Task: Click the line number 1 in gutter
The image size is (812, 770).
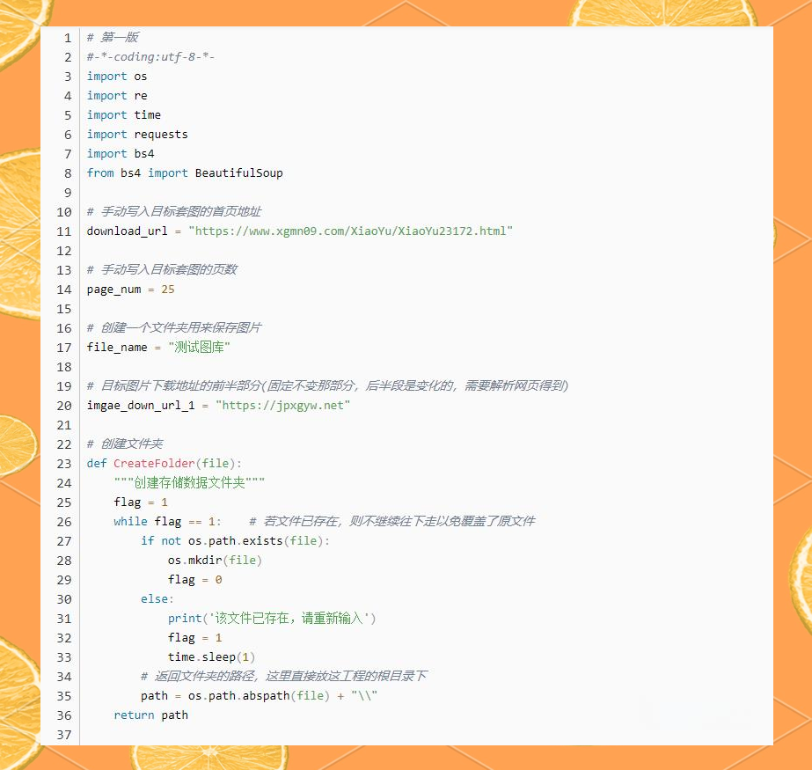Action: 68,38
